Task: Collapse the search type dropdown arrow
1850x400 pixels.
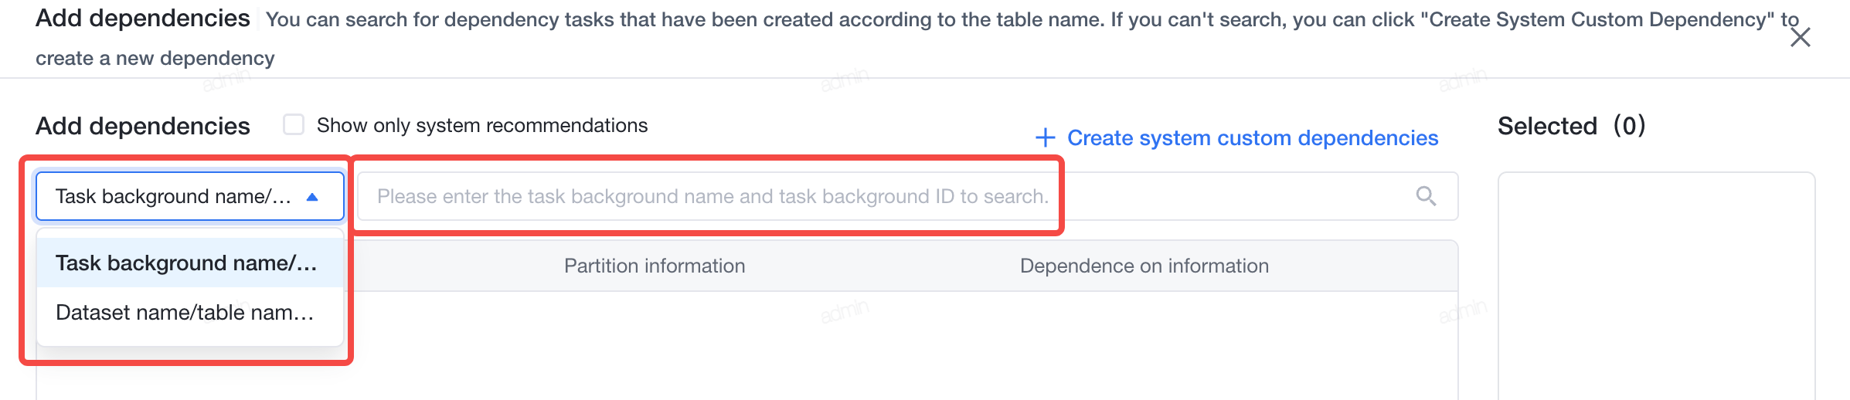Action: (312, 197)
